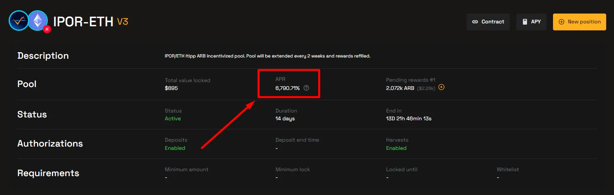
Task: Click the V3 version label
Action: coord(123,22)
